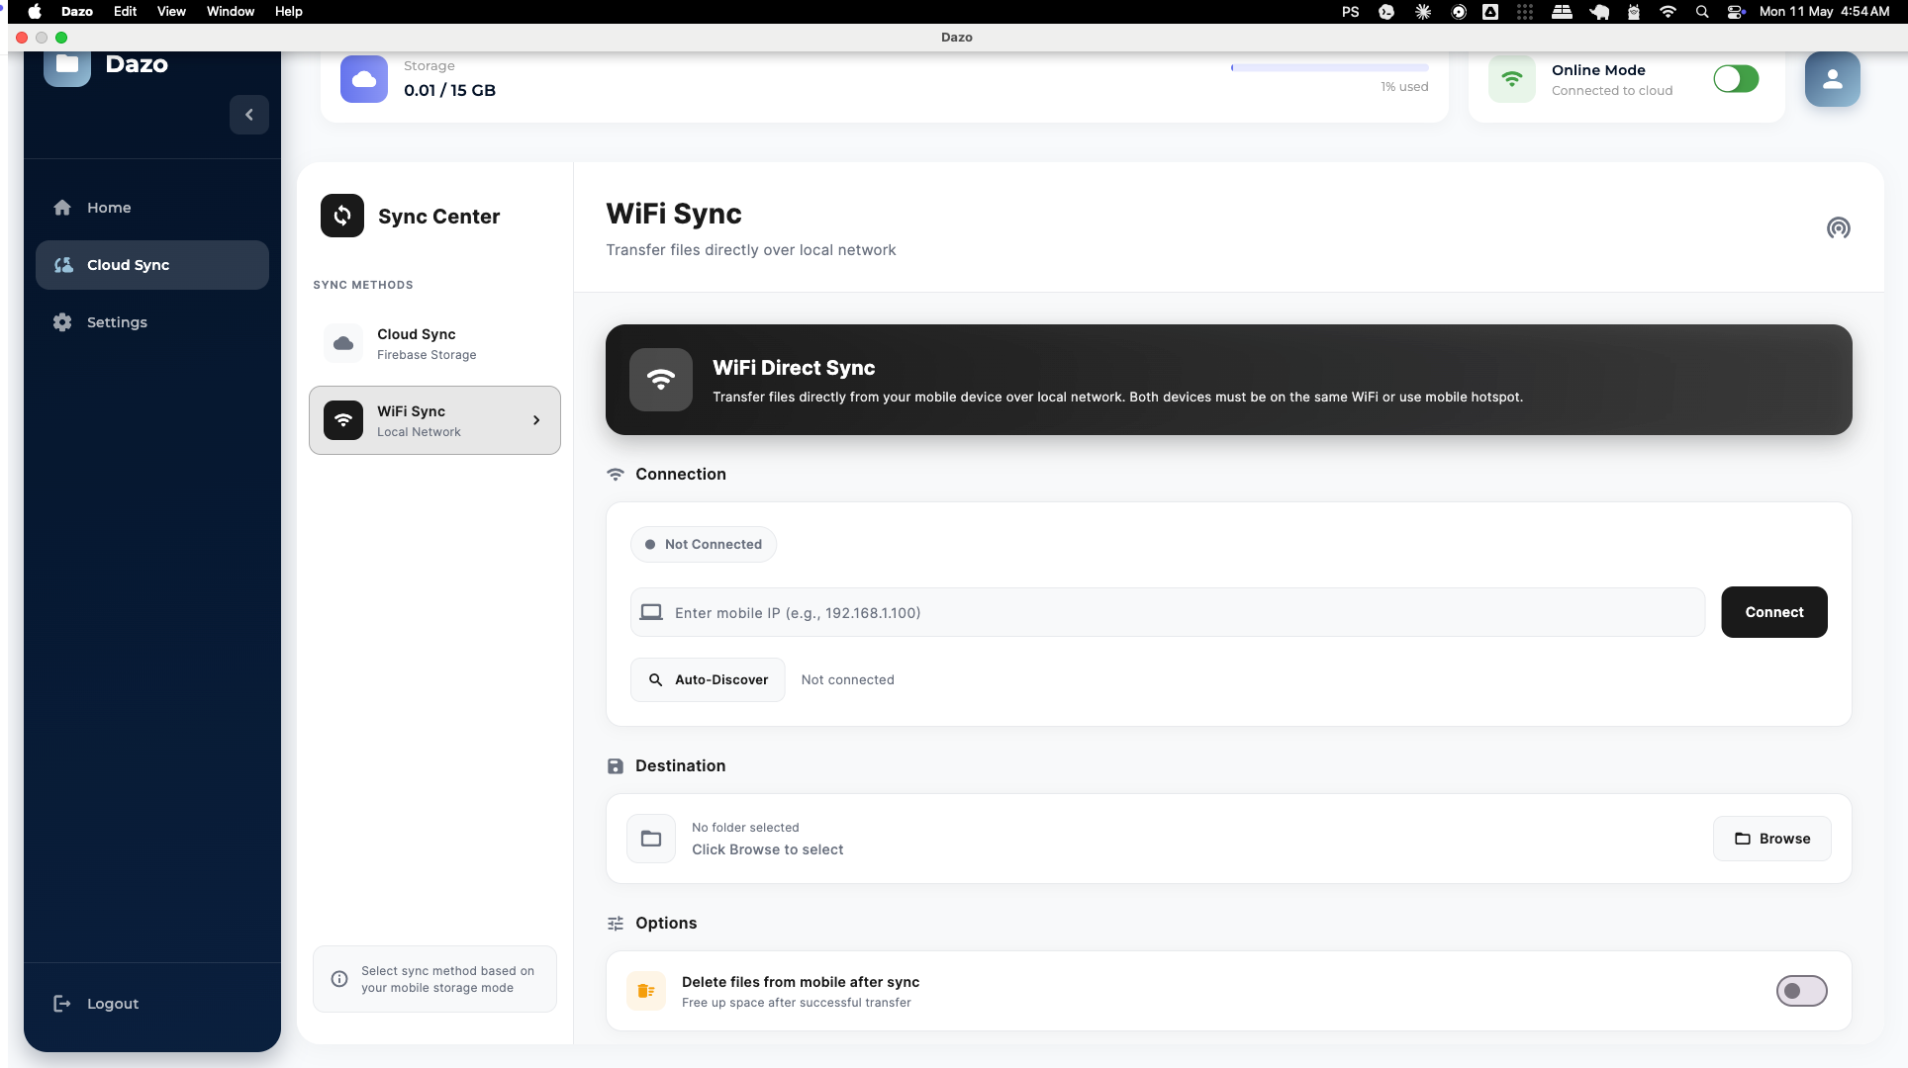Click the Home house icon in sidebar
The image size is (1908, 1068).
[x=62, y=208]
